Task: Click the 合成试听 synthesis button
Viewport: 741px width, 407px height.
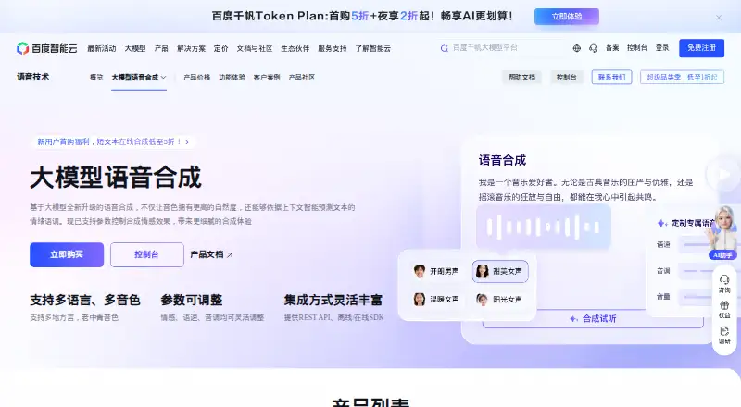Action: [593, 319]
